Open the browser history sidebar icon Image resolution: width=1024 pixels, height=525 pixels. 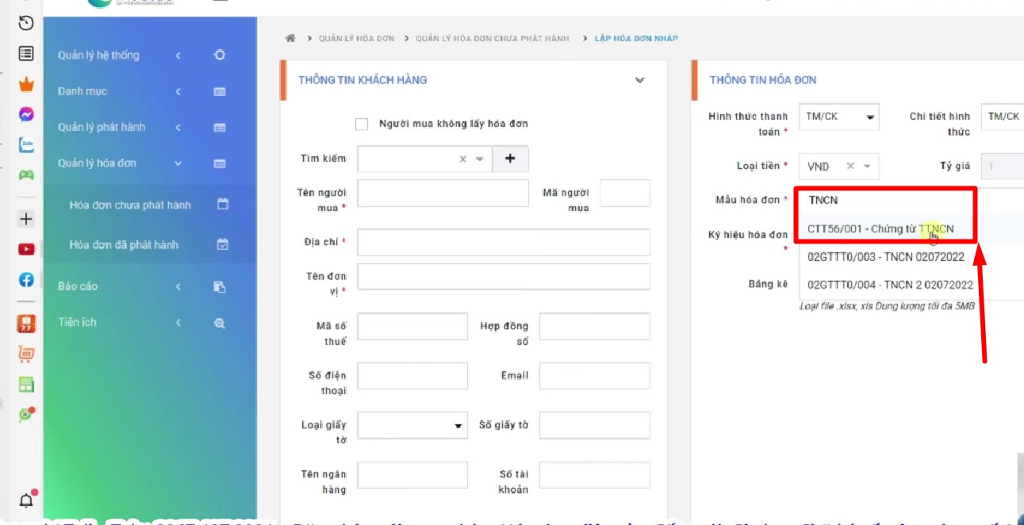point(26,23)
